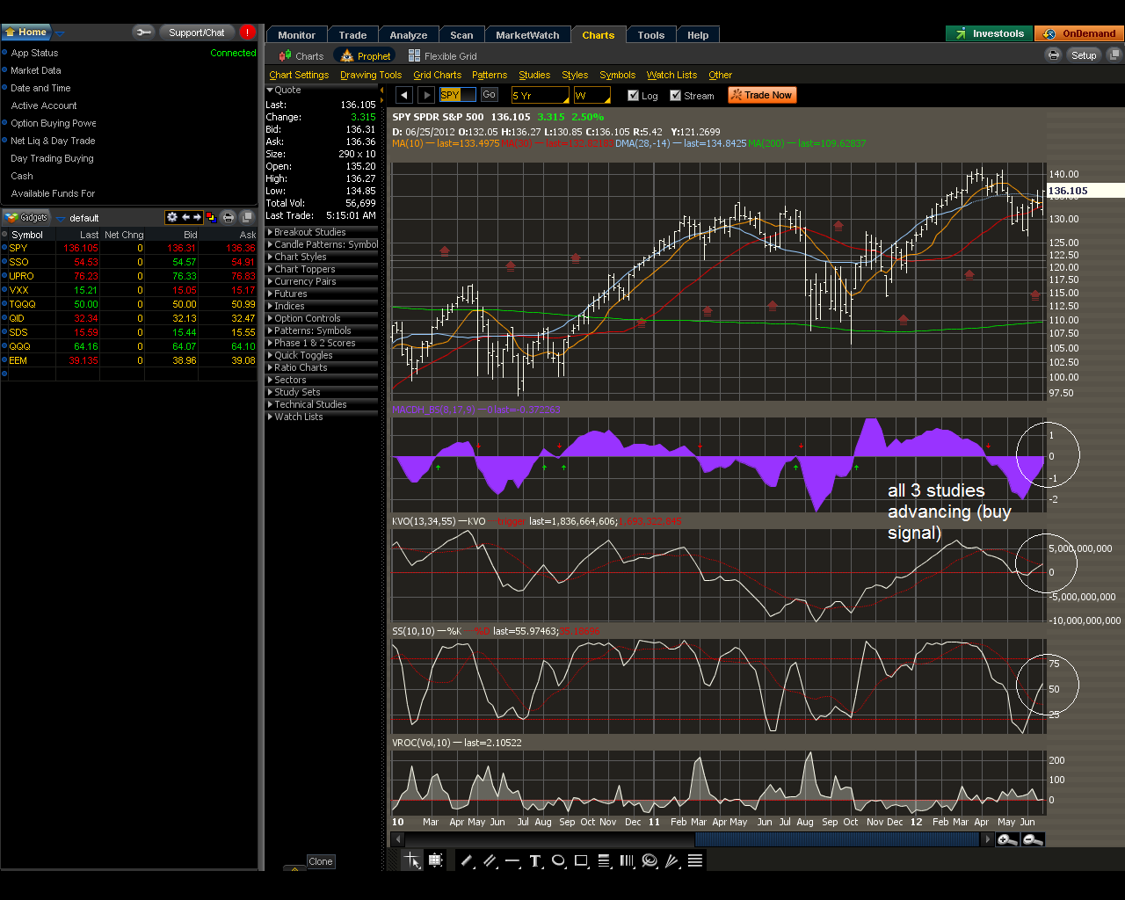The height and width of the screenshot is (900, 1125).
Task: Click the Setup button
Action: click(x=1084, y=54)
